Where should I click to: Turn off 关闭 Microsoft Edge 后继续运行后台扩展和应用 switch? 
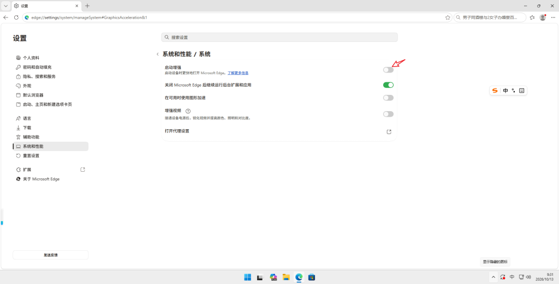pyautogui.click(x=388, y=85)
